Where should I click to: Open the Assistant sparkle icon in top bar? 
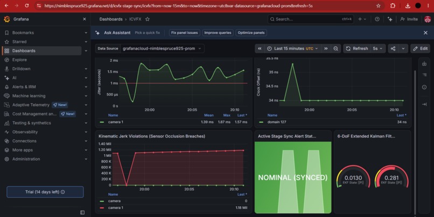390,19
